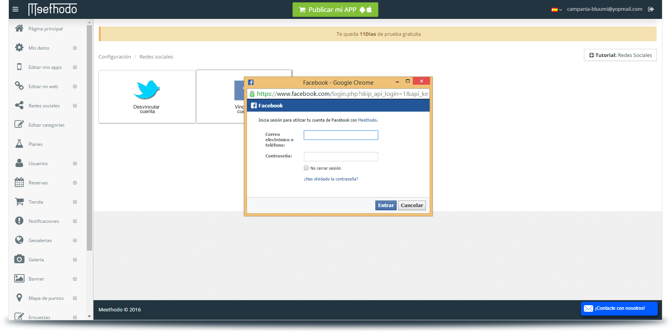Click the gear icon for Mis datos

click(x=19, y=48)
